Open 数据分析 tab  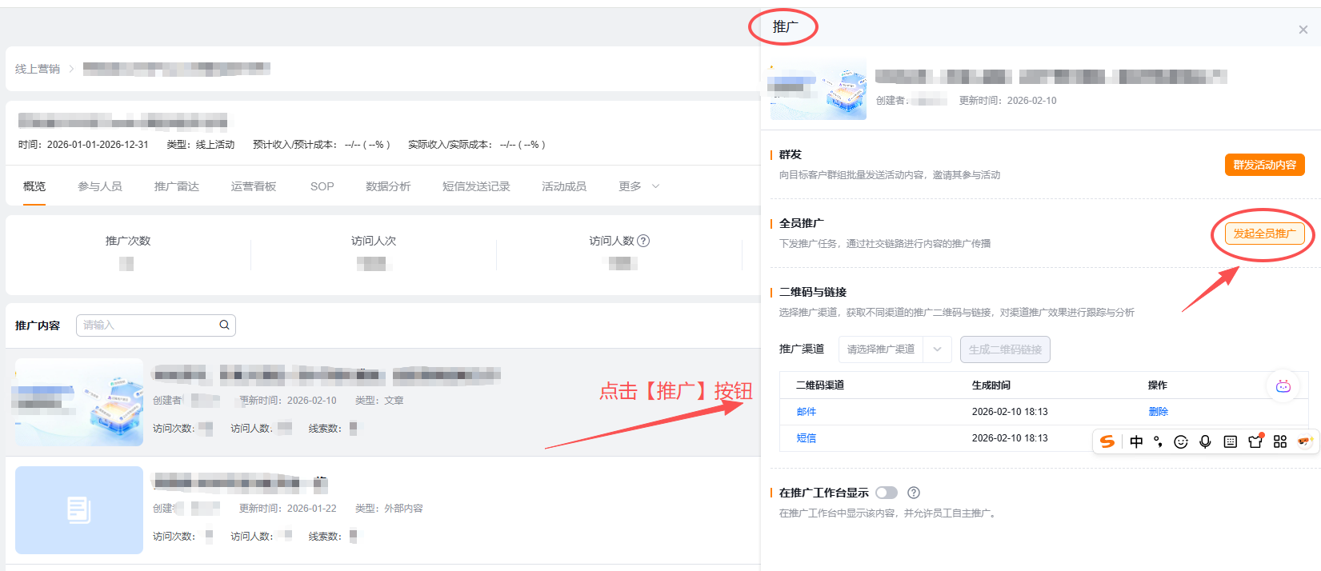tap(388, 186)
